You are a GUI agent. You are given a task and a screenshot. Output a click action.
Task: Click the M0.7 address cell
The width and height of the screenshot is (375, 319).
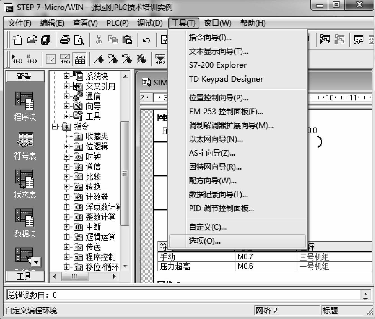pyautogui.click(x=266, y=257)
